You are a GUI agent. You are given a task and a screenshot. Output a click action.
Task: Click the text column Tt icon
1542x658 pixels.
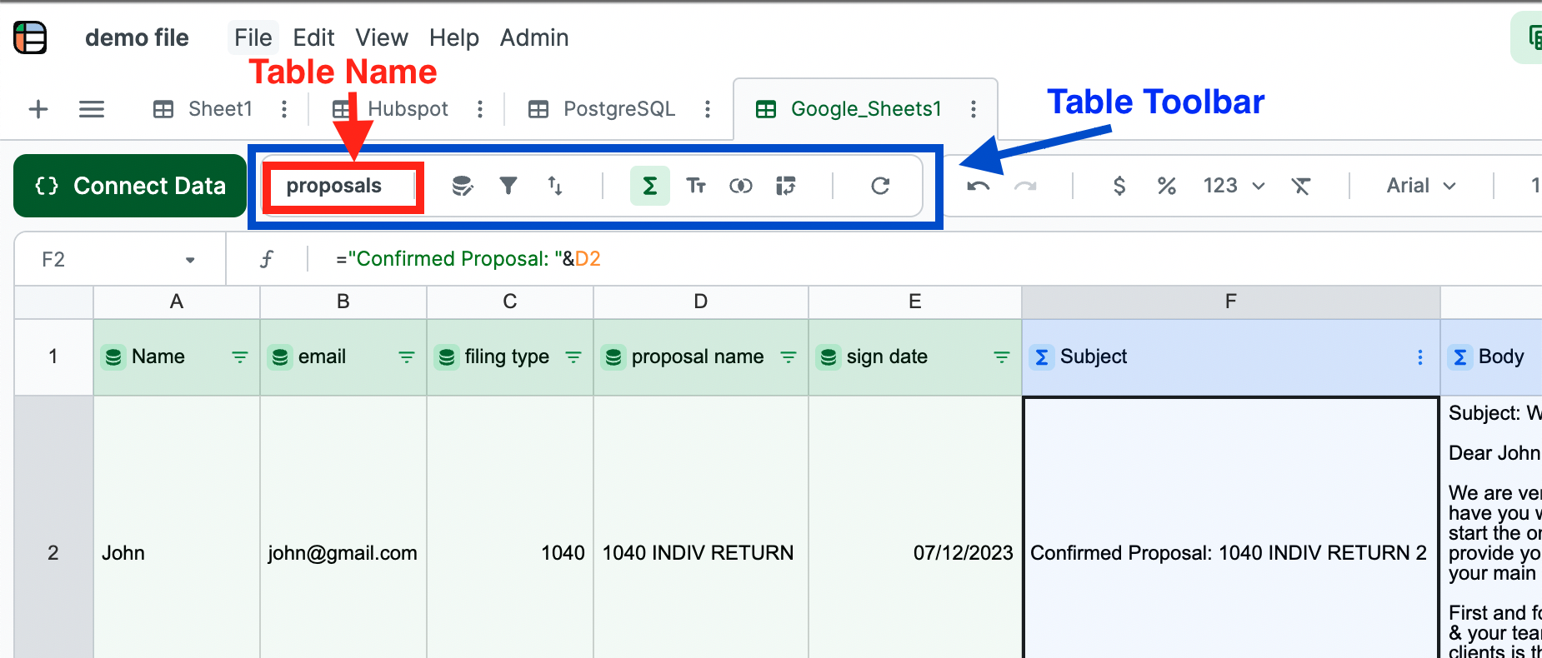click(x=696, y=185)
